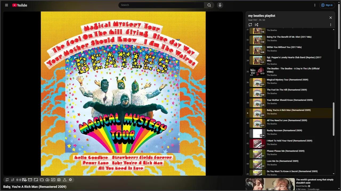Click the sound-wave volume boost icon
The width and height of the screenshot is (341, 191).
click(x=19, y=180)
